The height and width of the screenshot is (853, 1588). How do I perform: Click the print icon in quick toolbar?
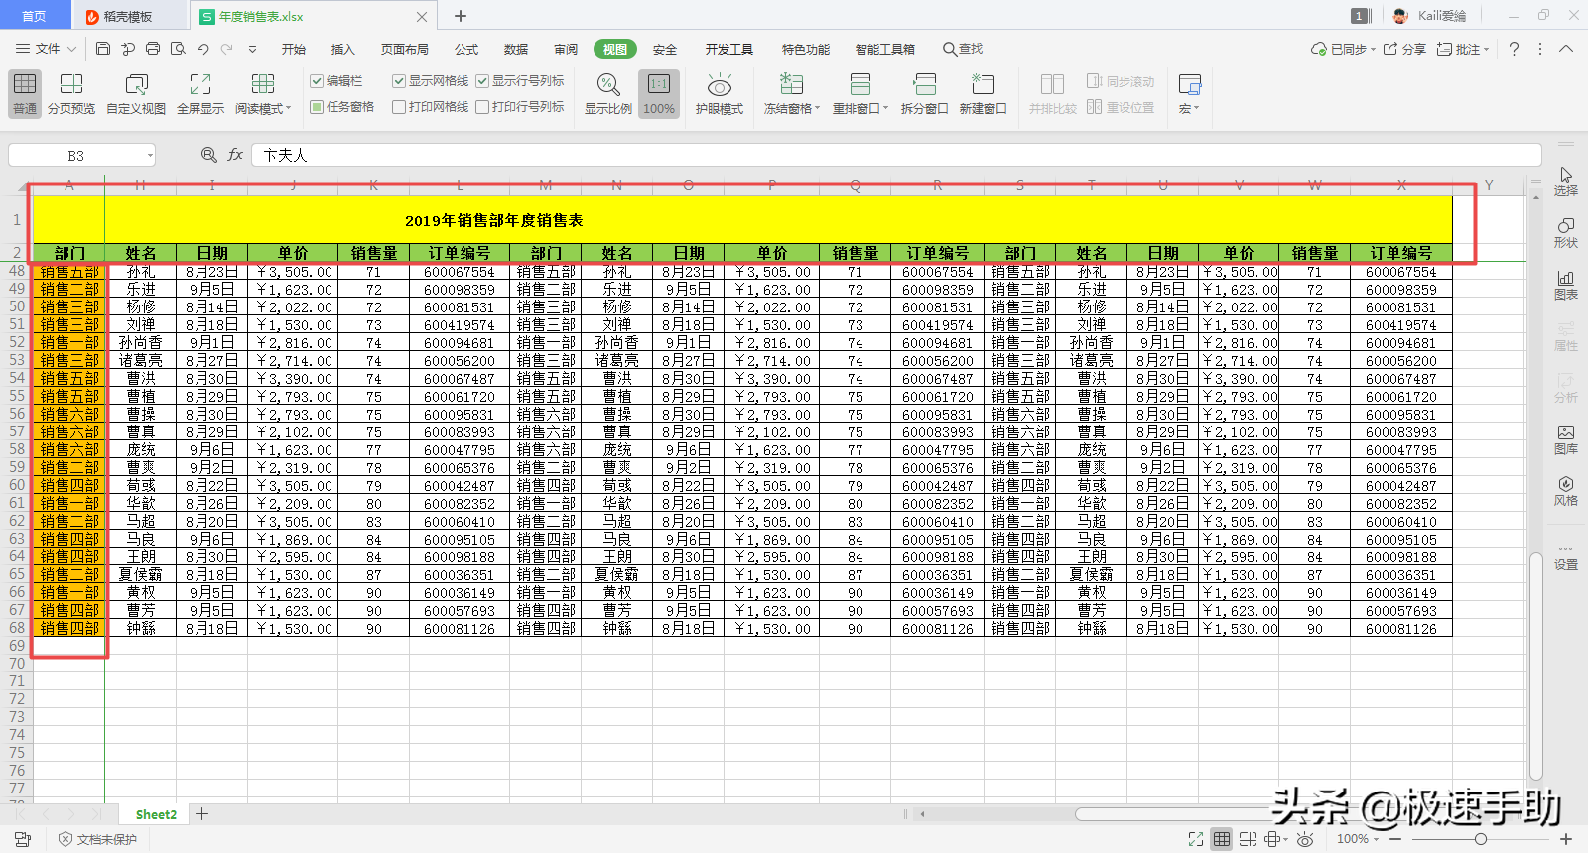(153, 49)
